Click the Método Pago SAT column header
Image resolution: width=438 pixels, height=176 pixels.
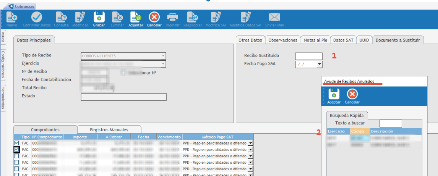click(x=217, y=137)
